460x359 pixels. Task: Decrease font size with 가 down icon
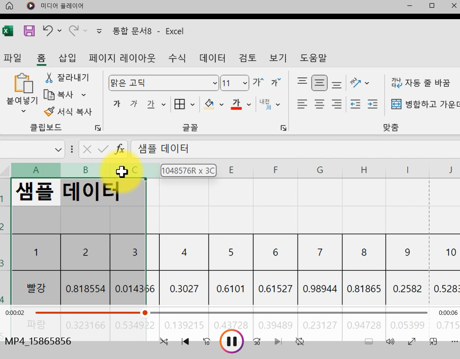[x=276, y=82]
